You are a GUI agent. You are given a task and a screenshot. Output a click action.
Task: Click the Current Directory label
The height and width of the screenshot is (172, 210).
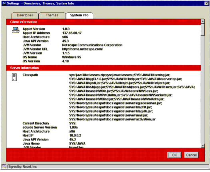point(36,123)
